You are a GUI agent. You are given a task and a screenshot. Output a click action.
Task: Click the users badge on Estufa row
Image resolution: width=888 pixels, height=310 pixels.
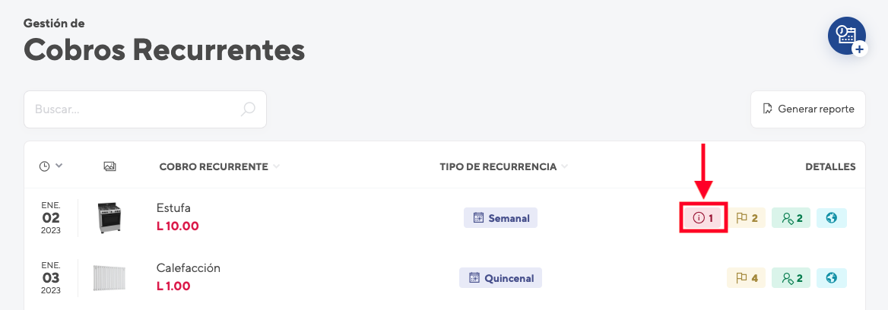coord(791,218)
